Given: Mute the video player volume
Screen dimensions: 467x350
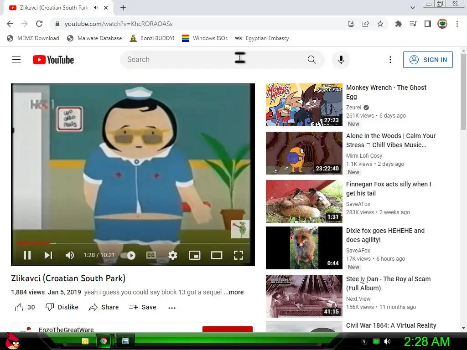Looking at the screenshot, I should click(69, 255).
